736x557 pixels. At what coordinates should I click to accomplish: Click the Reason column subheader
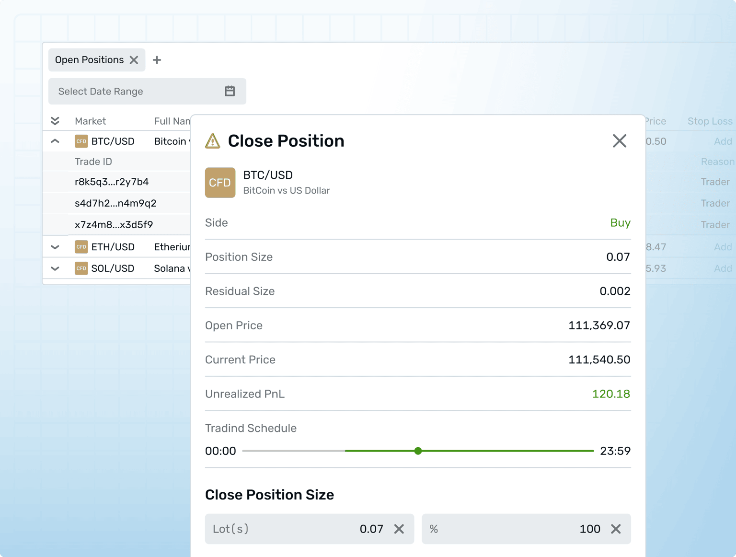click(x=717, y=162)
